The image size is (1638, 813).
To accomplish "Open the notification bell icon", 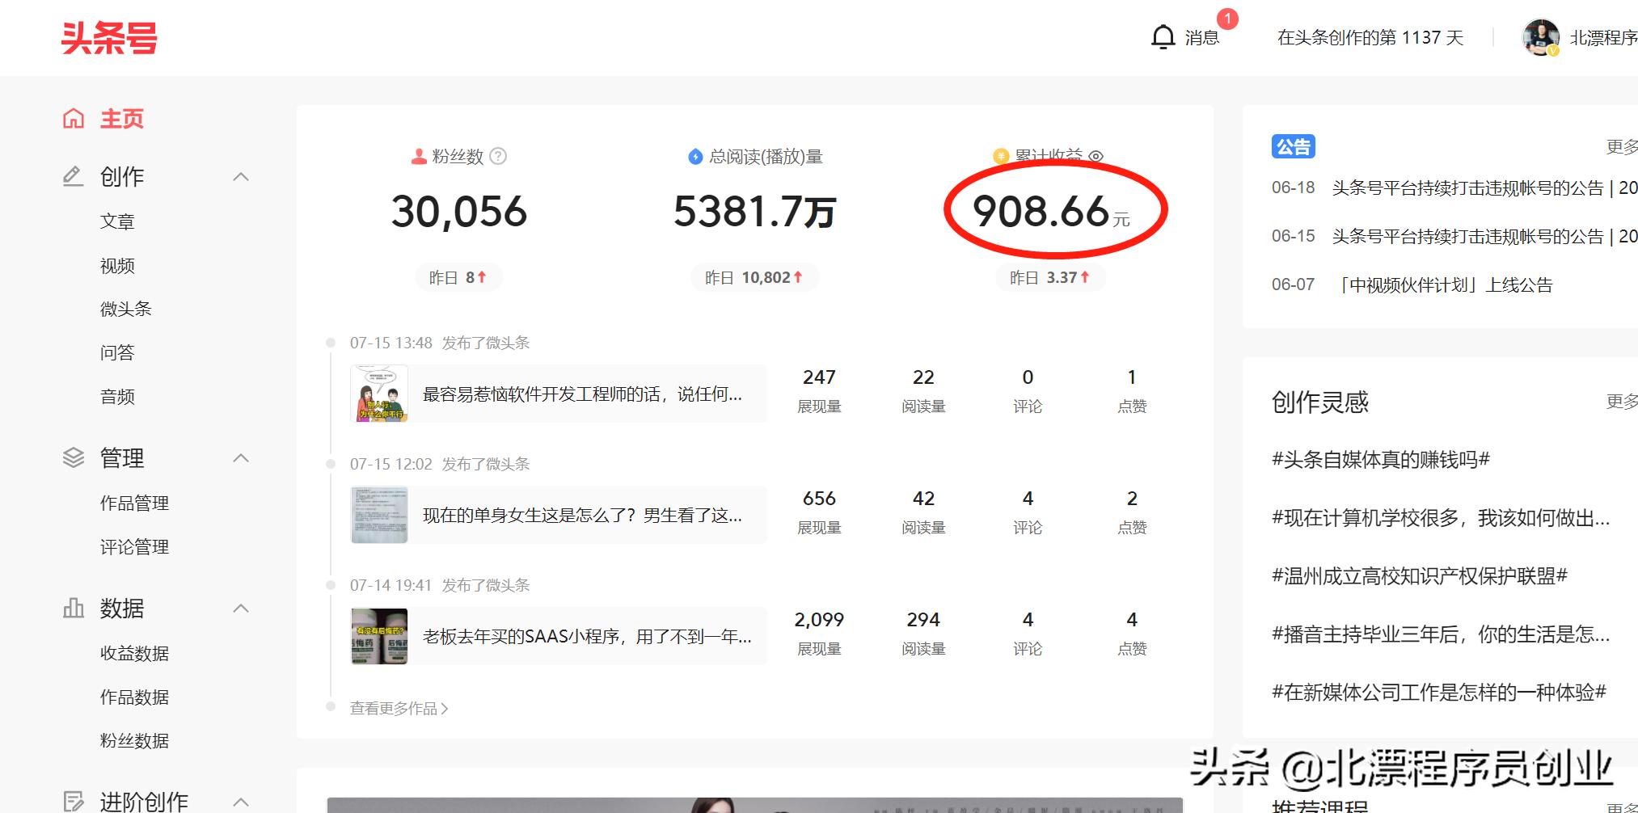I will pyautogui.click(x=1163, y=37).
